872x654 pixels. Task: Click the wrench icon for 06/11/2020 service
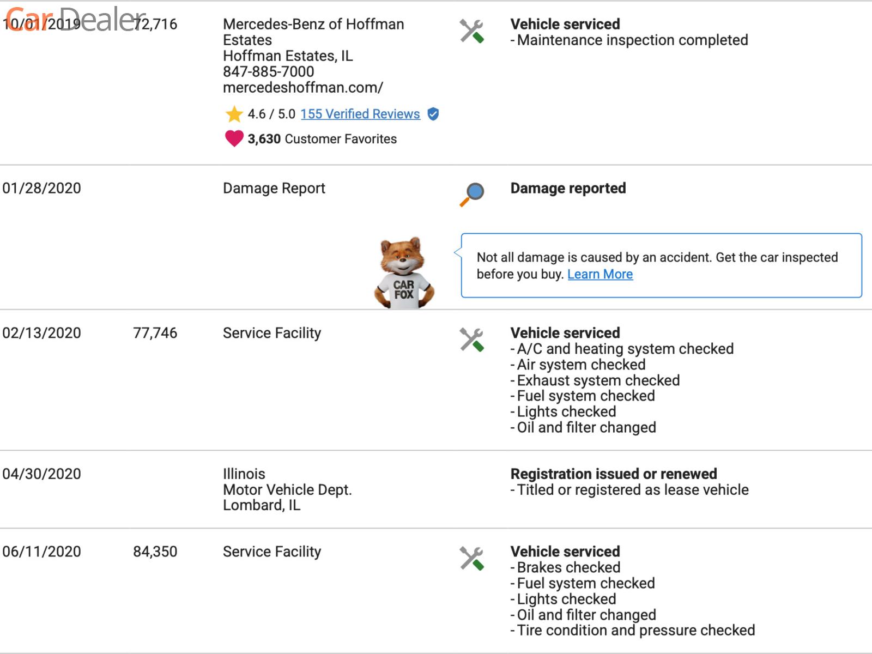pyautogui.click(x=471, y=558)
